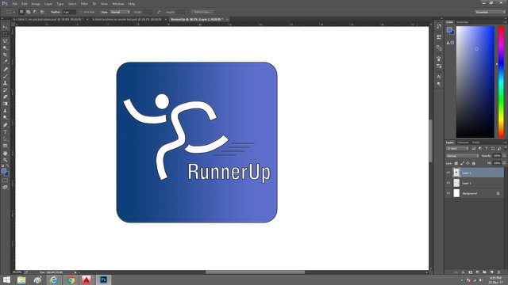The width and height of the screenshot is (508, 285).
Task: Switch to the Channels tab
Action: 463,142
